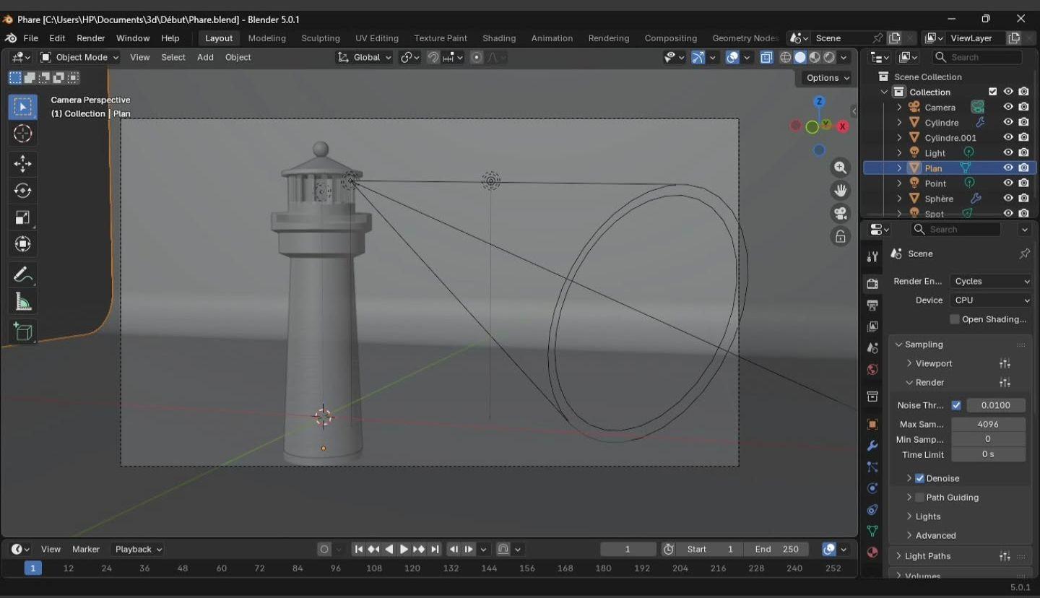Viewport: 1040px width, 598px height.
Task: Select the Add Cube tool
Action: click(x=22, y=332)
